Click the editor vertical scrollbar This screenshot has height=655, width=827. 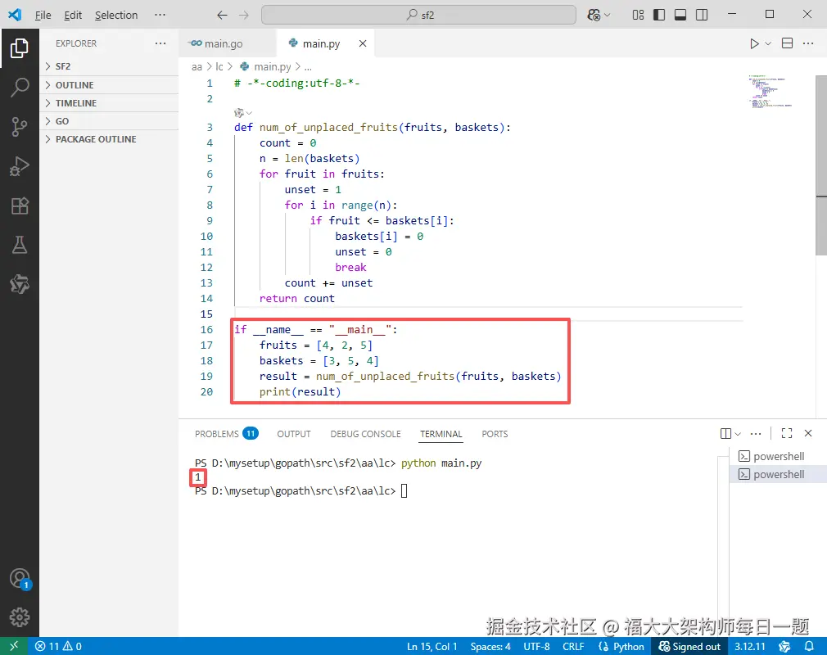(x=821, y=165)
